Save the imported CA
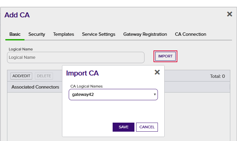The height and width of the screenshot is (141, 237). [x=123, y=127]
